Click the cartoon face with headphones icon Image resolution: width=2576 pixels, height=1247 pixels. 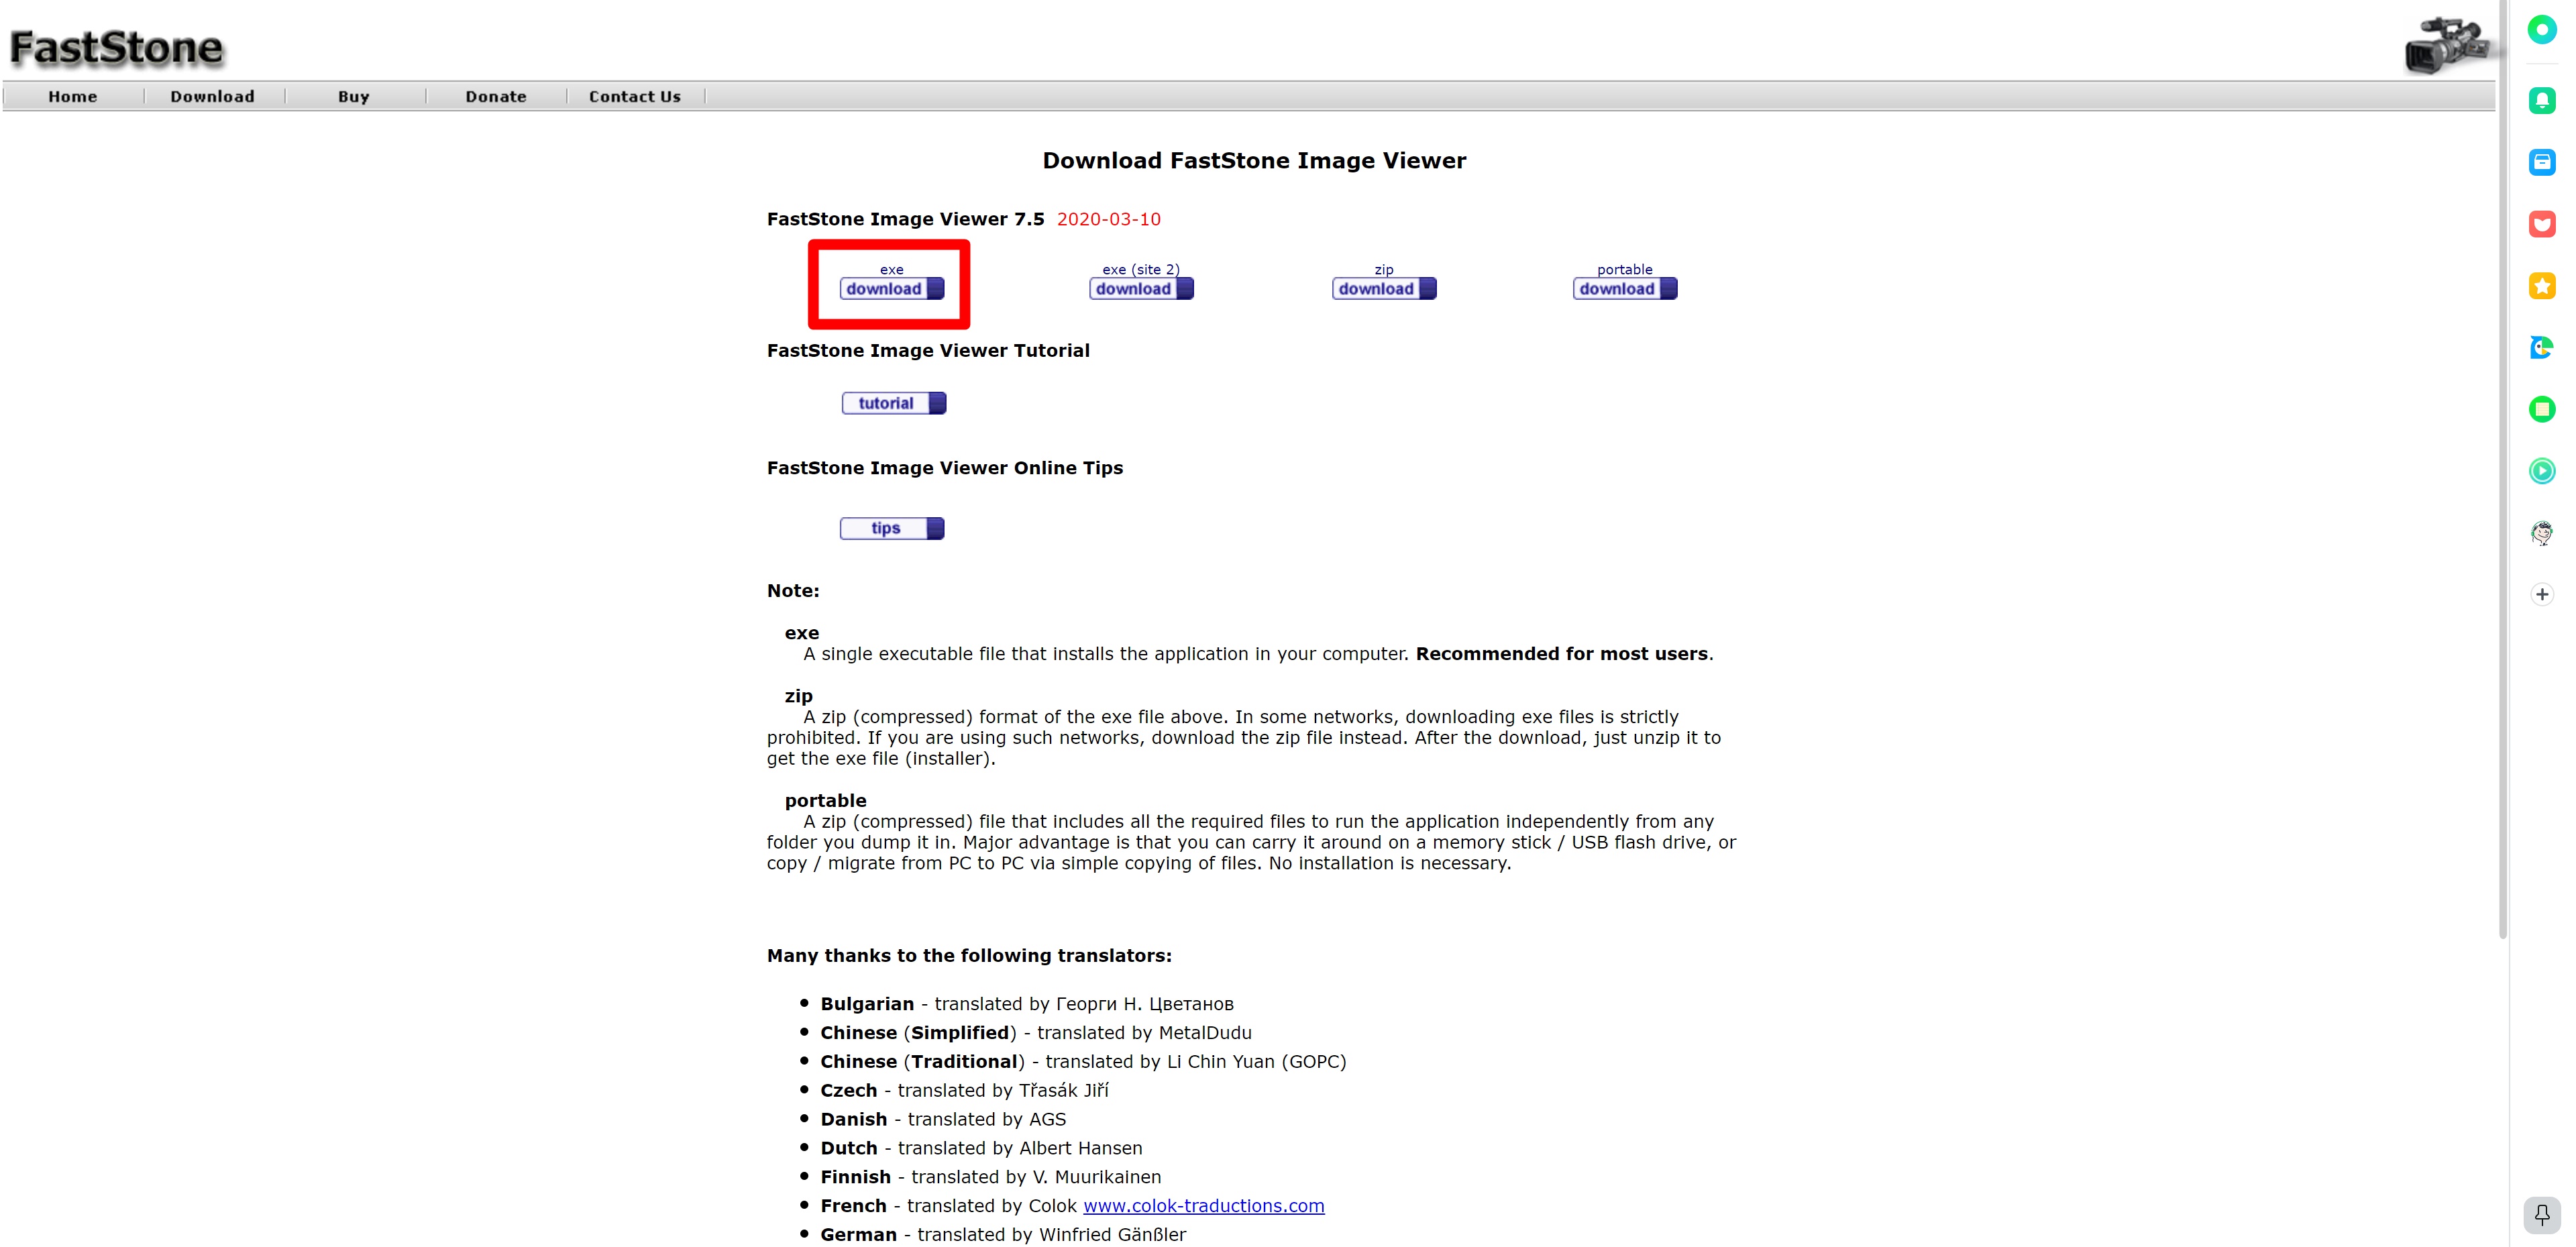pos(2541,533)
